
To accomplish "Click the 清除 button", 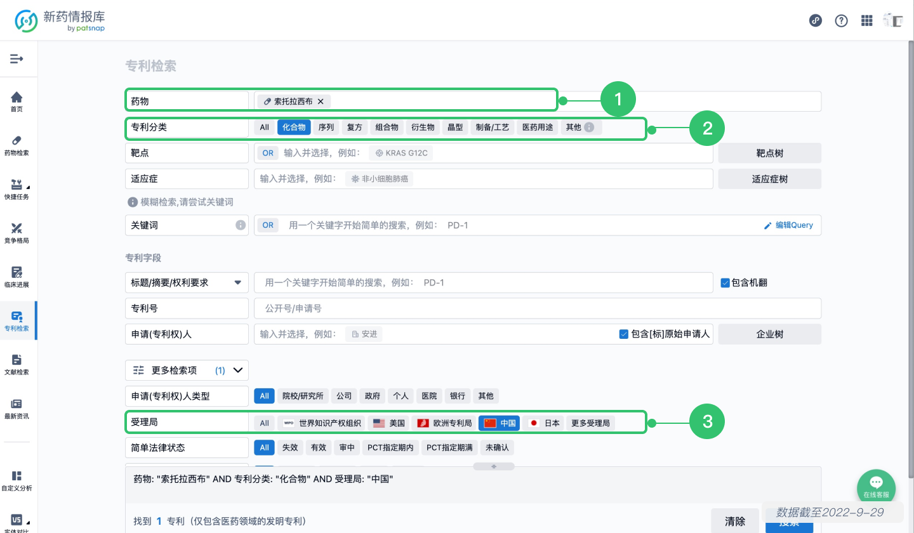I will click(735, 521).
